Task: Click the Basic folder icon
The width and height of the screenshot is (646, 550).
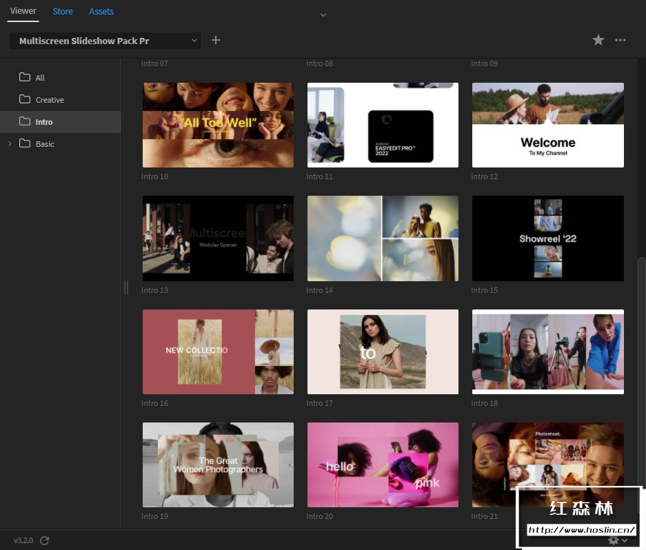Action: pos(25,144)
